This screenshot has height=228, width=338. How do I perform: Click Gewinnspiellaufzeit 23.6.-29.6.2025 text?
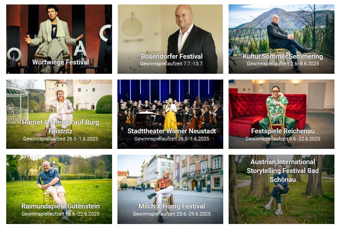pos(172,214)
